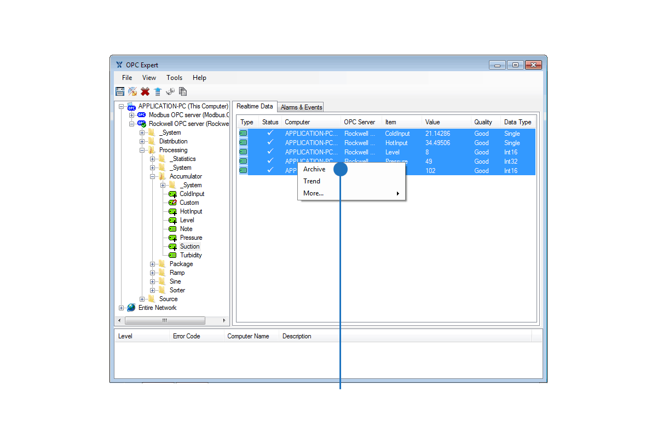Select the Rockwell OPC server icon

pos(142,124)
